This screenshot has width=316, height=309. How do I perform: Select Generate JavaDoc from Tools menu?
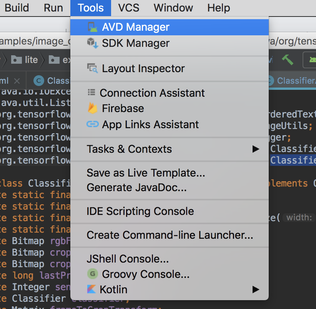[136, 188]
